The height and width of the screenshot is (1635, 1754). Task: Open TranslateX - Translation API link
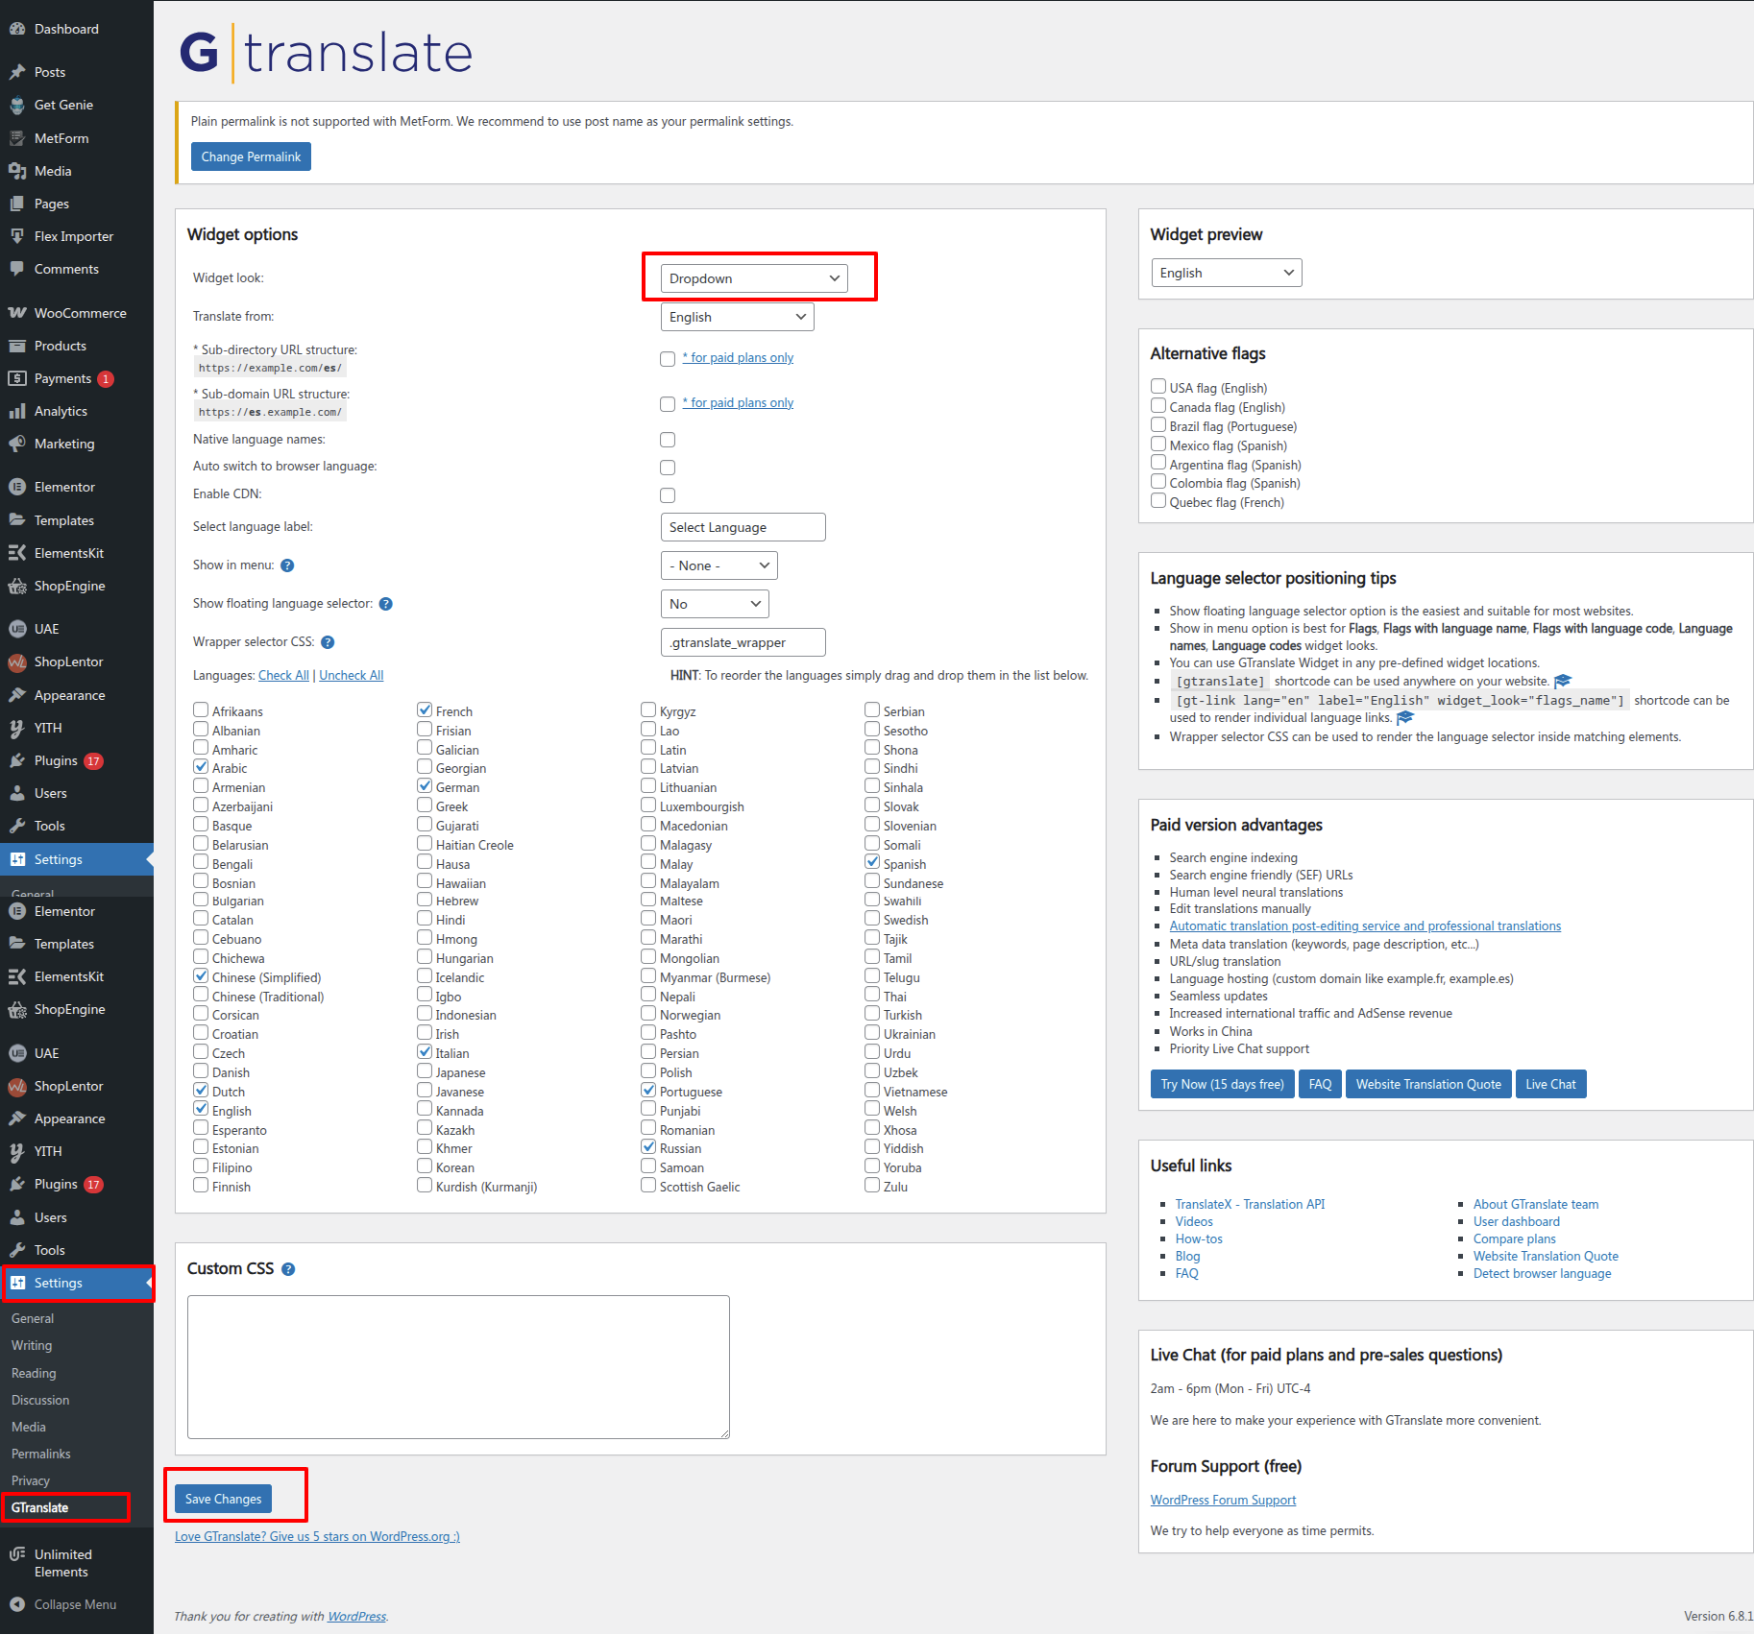[x=1250, y=1204]
